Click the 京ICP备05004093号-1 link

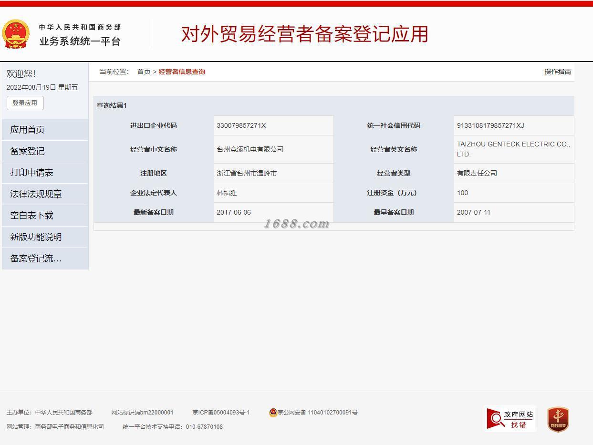point(221,413)
